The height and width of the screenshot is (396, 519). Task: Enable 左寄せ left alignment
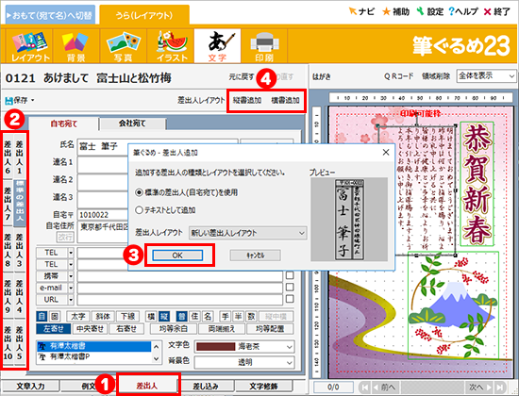54,329
